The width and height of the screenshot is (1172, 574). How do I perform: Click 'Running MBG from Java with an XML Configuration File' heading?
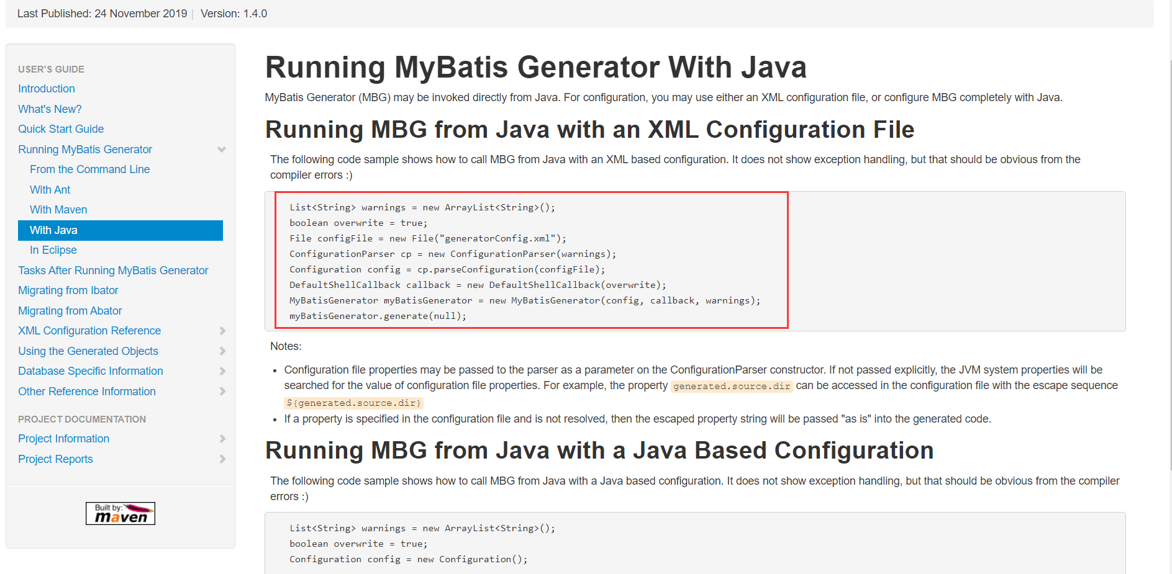click(x=589, y=130)
